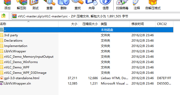The height and width of the screenshot is (95, 180).
Task: Click the folder icon beside 'nVLC_Demo_WinForms'
Action: [2, 62]
